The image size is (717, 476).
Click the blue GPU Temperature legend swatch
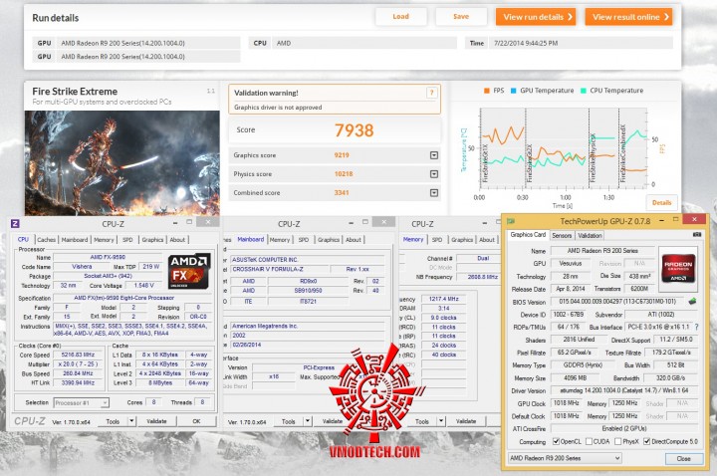(514, 91)
